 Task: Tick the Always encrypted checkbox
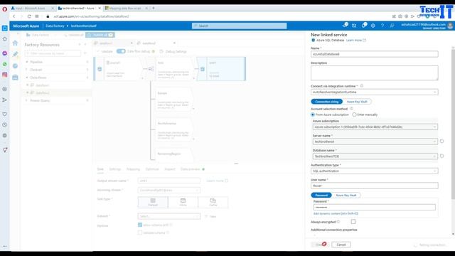pos(353,222)
